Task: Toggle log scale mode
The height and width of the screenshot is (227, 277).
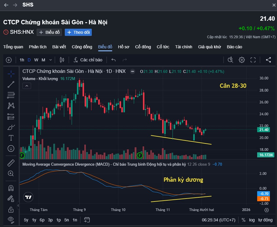Action: [252, 220]
